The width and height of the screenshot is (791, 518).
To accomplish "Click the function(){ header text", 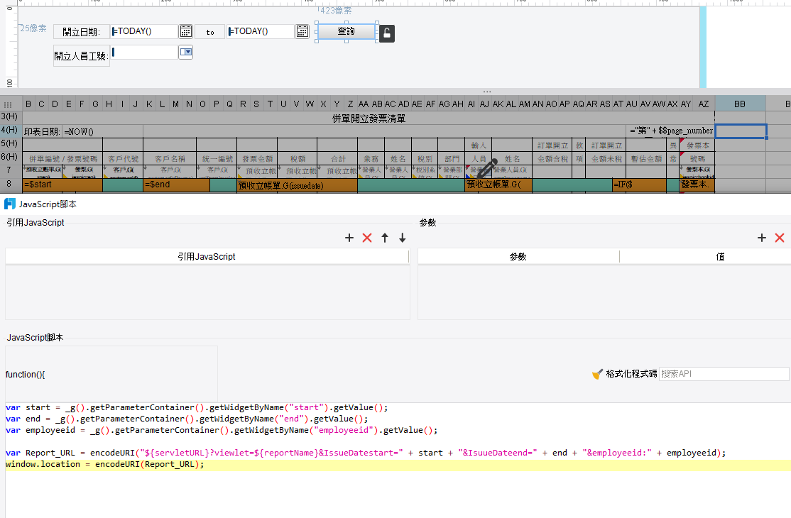I will coord(26,375).
